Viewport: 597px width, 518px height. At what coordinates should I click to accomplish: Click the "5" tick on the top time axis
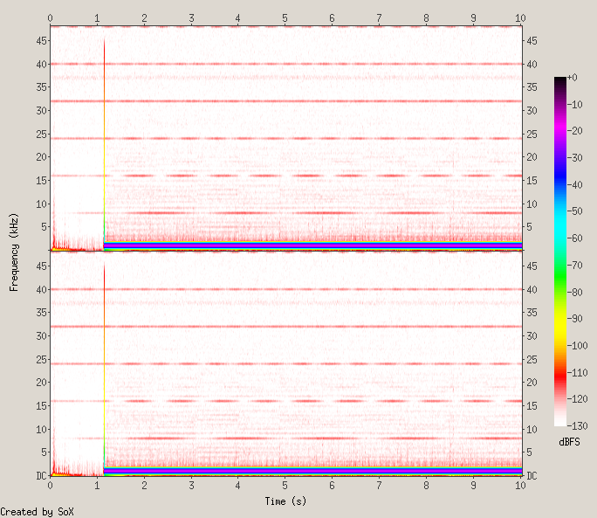[285, 18]
